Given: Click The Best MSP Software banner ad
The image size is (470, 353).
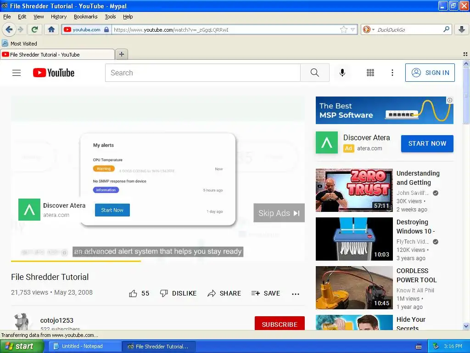Looking at the screenshot, I should pyautogui.click(x=384, y=110).
